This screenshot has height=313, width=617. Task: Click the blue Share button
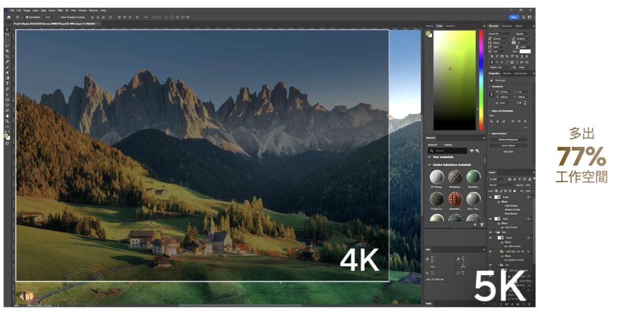pos(513,17)
